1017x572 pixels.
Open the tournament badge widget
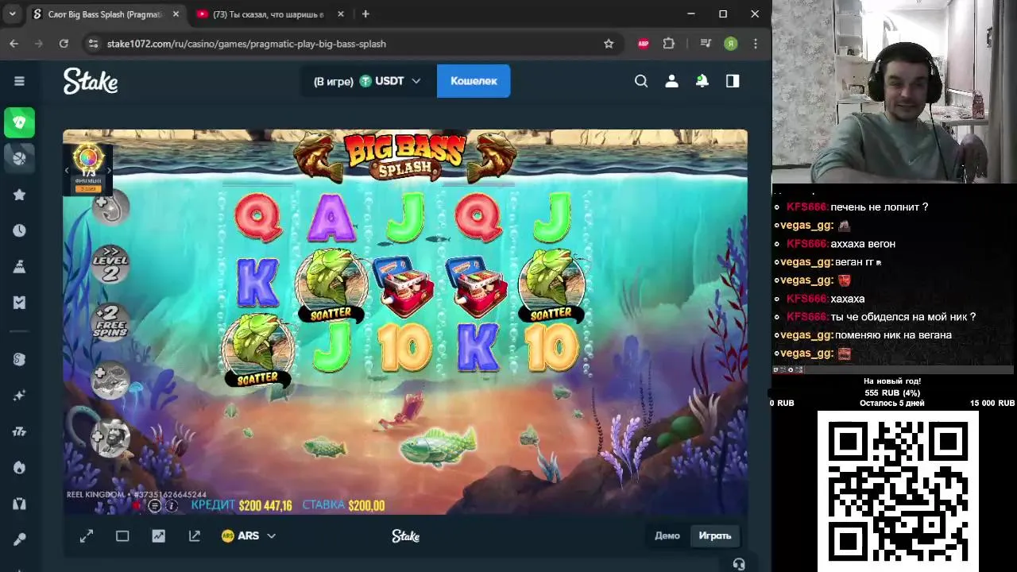[x=88, y=168]
